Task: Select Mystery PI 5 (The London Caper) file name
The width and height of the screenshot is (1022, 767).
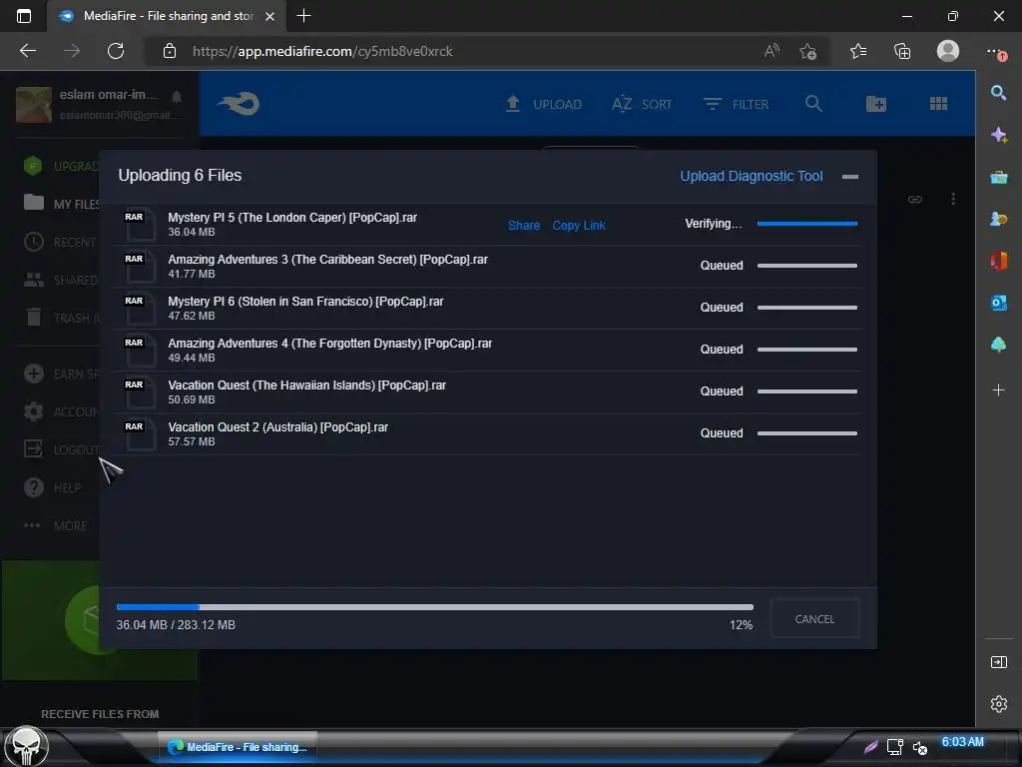Action: 292,217
